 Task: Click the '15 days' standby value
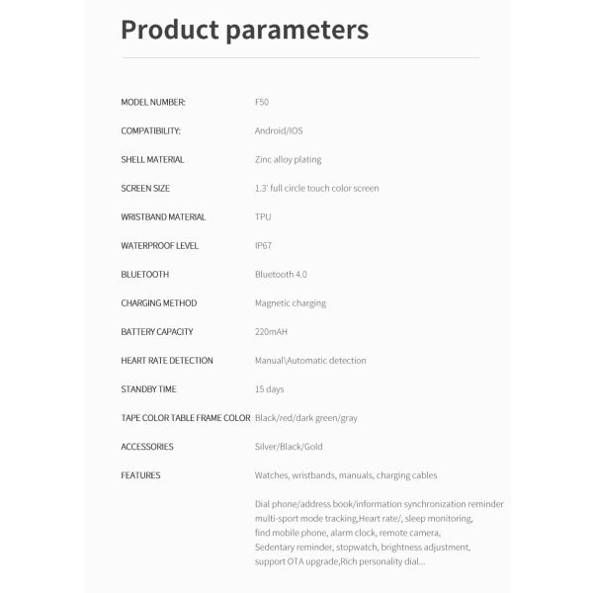271,388
